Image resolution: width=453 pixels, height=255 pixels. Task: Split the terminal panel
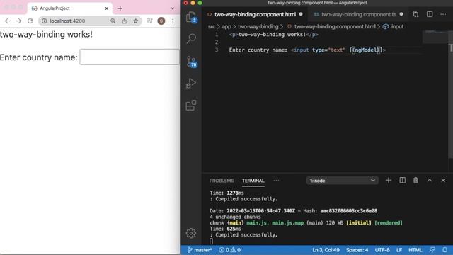(402, 181)
